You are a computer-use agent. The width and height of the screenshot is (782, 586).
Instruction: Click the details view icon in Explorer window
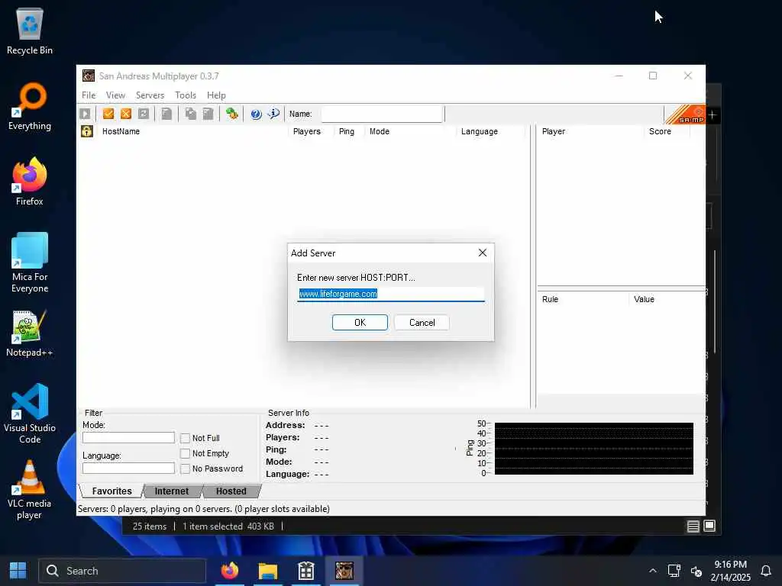coord(693,526)
